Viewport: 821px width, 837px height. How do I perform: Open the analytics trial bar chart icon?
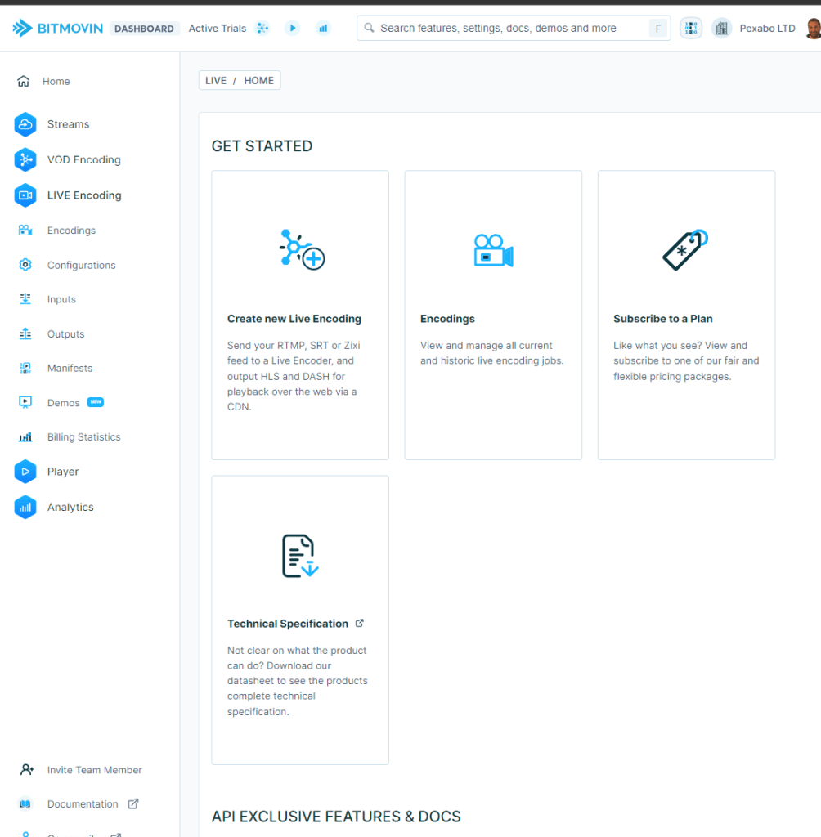pyautogui.click(x=323, y=28)
